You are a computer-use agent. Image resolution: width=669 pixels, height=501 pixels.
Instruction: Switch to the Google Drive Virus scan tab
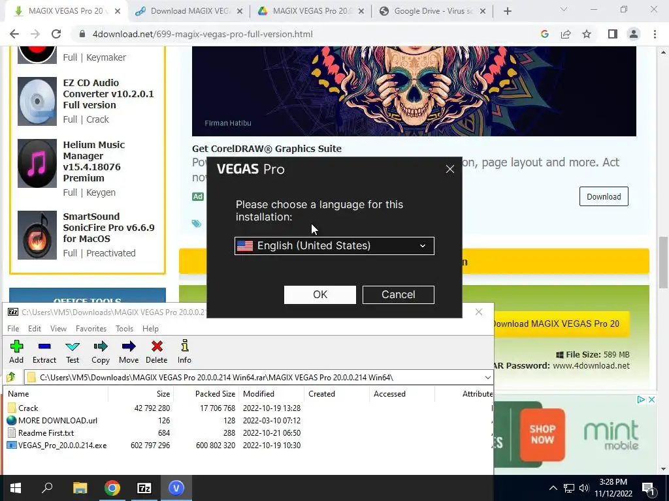[432, 11]
